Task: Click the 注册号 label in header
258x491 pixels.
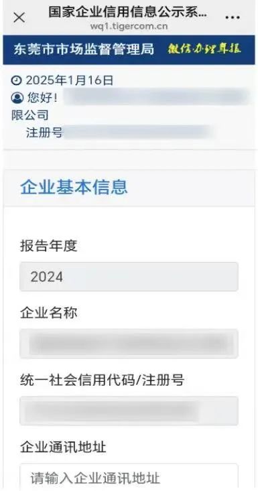Action: pos(44,132)
